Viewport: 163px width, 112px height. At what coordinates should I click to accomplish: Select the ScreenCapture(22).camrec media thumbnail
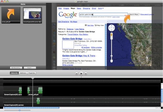pyautogui.click(x=32, y=15)
